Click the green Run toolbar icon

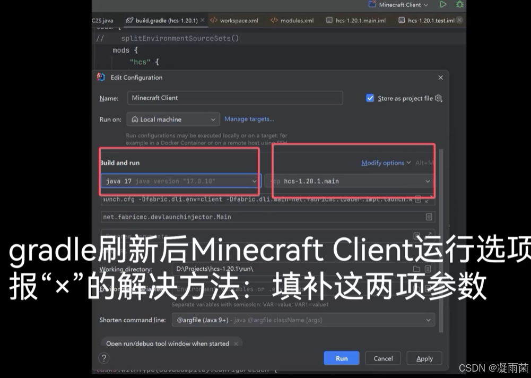point(442,4)
